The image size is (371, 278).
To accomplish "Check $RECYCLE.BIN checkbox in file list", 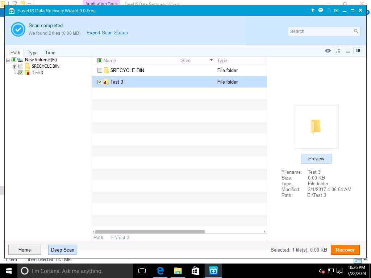I will [x=100, y=71].
